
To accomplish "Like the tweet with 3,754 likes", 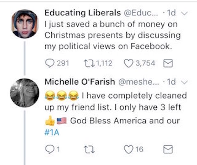I will (128, 63).
